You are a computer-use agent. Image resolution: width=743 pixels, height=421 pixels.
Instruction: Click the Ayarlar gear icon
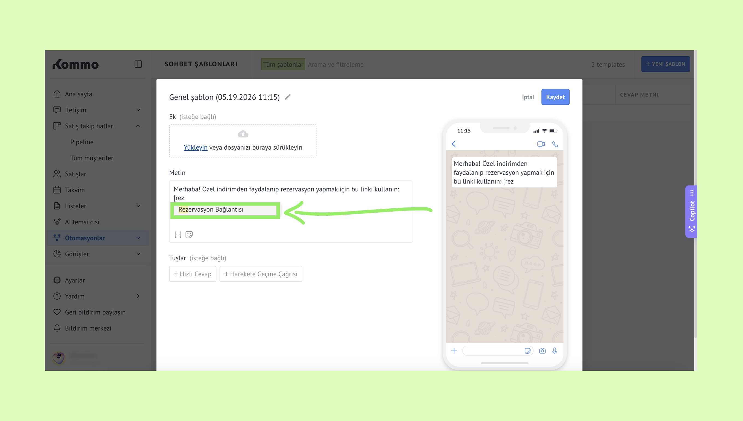(57, 280)
